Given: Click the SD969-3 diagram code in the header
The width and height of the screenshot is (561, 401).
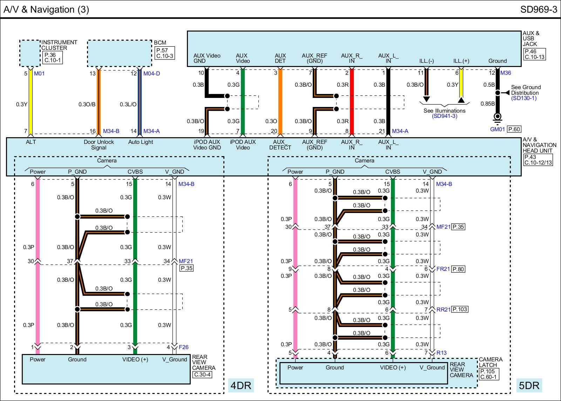Looking at the screenshot, I should 538,9.
